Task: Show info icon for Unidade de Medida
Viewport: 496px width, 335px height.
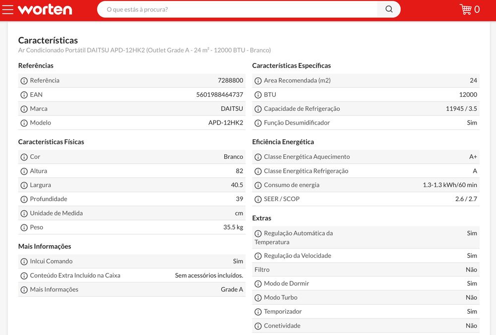Action: click(24, 213)
